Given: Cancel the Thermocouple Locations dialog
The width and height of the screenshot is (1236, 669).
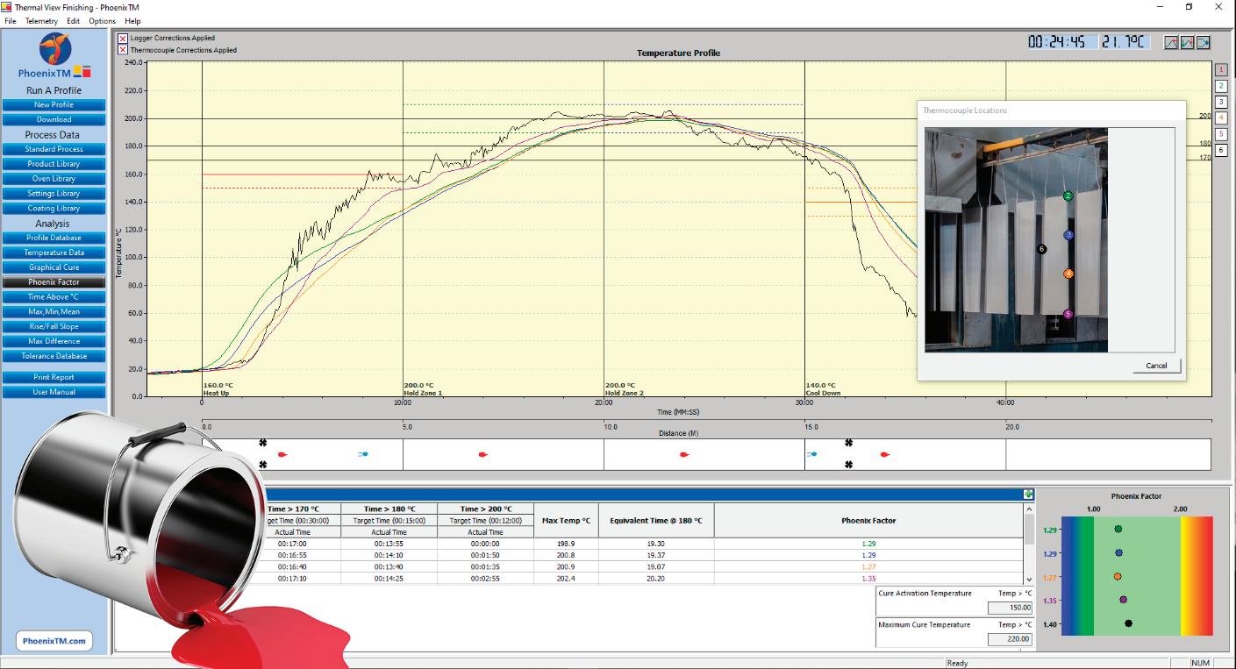Looking at the screenshot, I should [1156, 366].
